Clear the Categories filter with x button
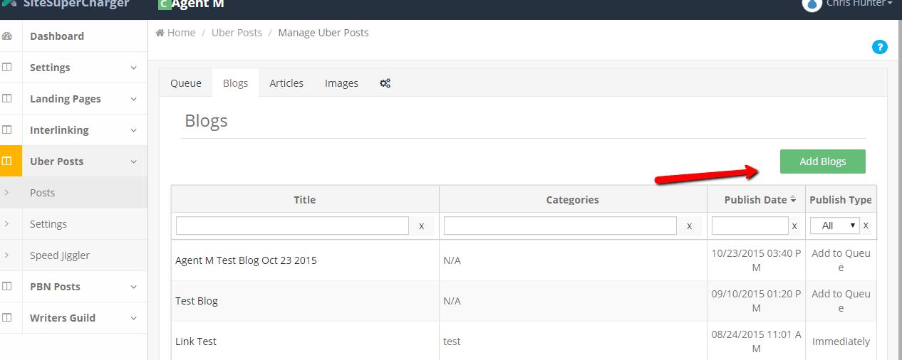 689,226
